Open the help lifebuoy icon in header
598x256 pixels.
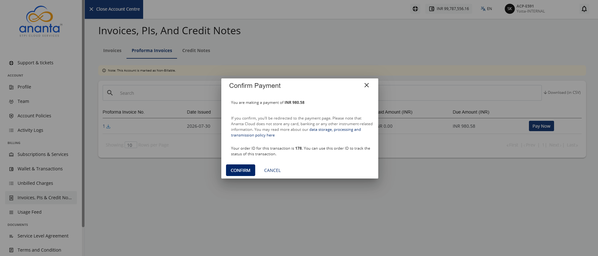pos(415,9)
